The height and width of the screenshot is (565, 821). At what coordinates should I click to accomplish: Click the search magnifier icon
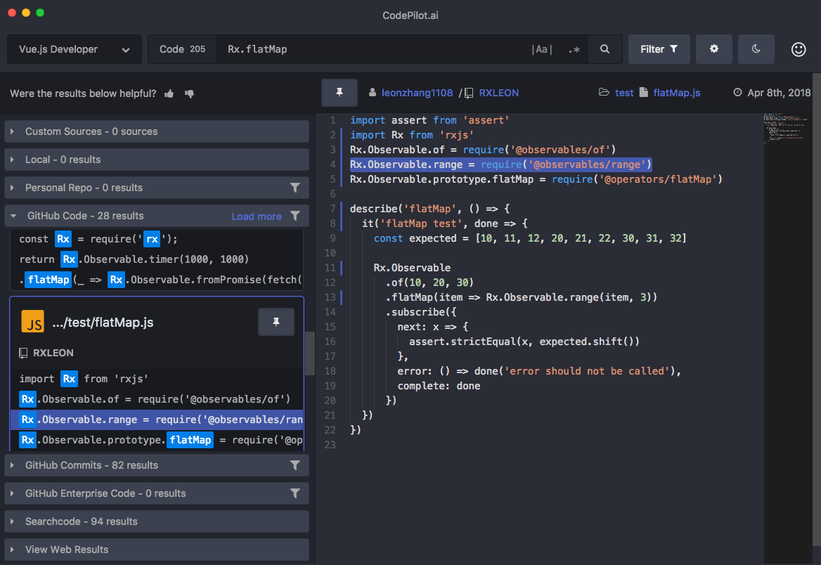(x=605, y=49)
